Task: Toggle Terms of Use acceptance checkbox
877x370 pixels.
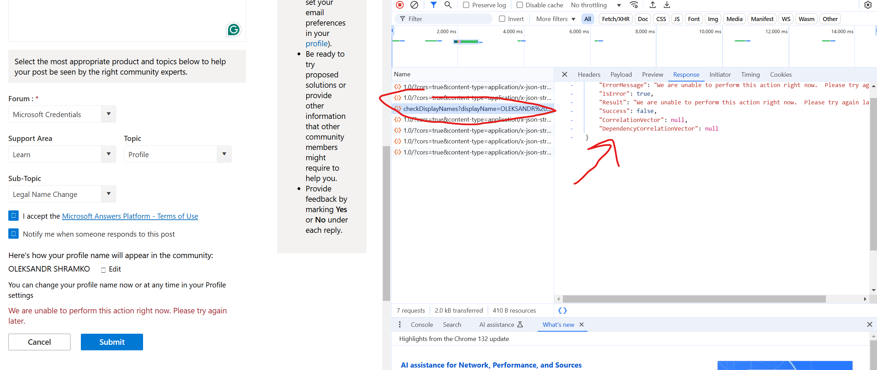Action: coord(13,216)
